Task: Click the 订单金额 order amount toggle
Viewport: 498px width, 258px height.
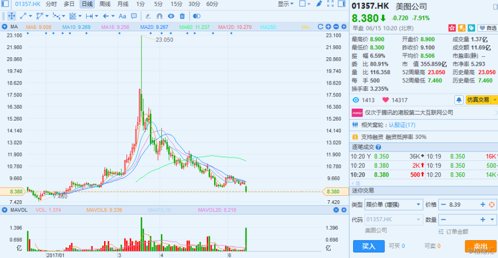Action: point(453,231)
